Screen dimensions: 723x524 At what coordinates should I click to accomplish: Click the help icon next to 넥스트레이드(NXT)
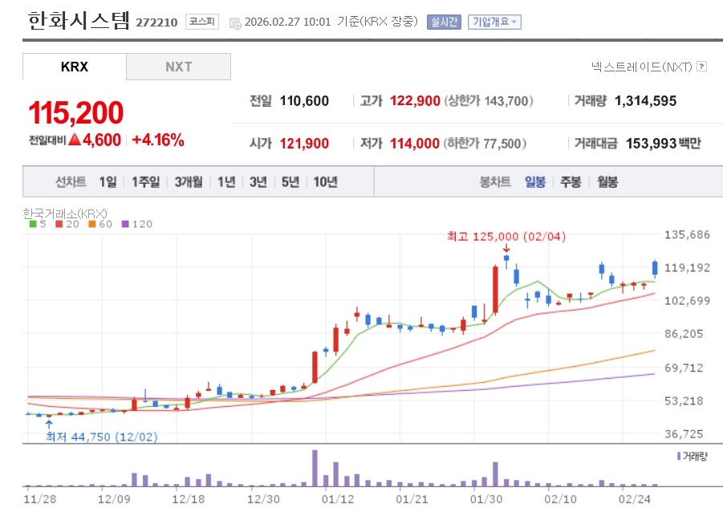coord(701,67)
